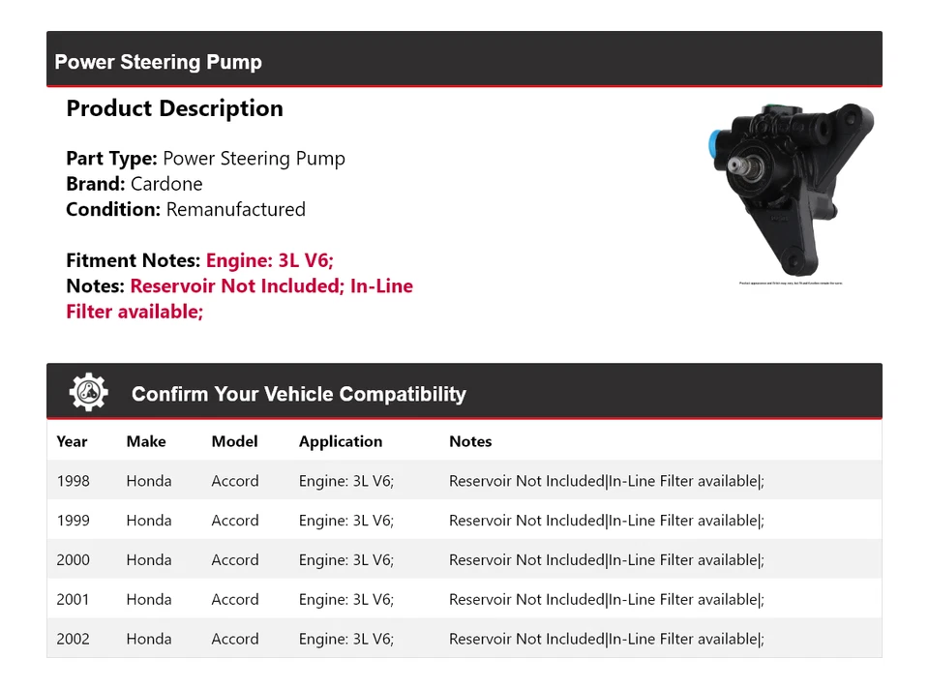Click the gear icon beside Confirm Your Vehicle Compatibility
The height and width of the screenshot is (689, 929).
(89, 393)
